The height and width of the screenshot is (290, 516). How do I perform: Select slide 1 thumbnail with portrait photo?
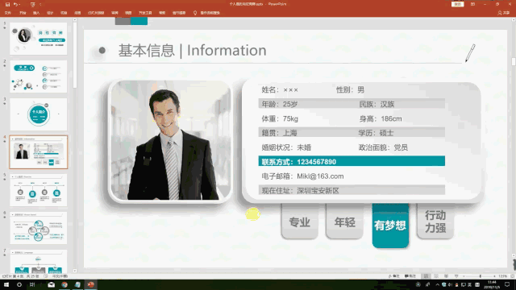click(39, 39)
